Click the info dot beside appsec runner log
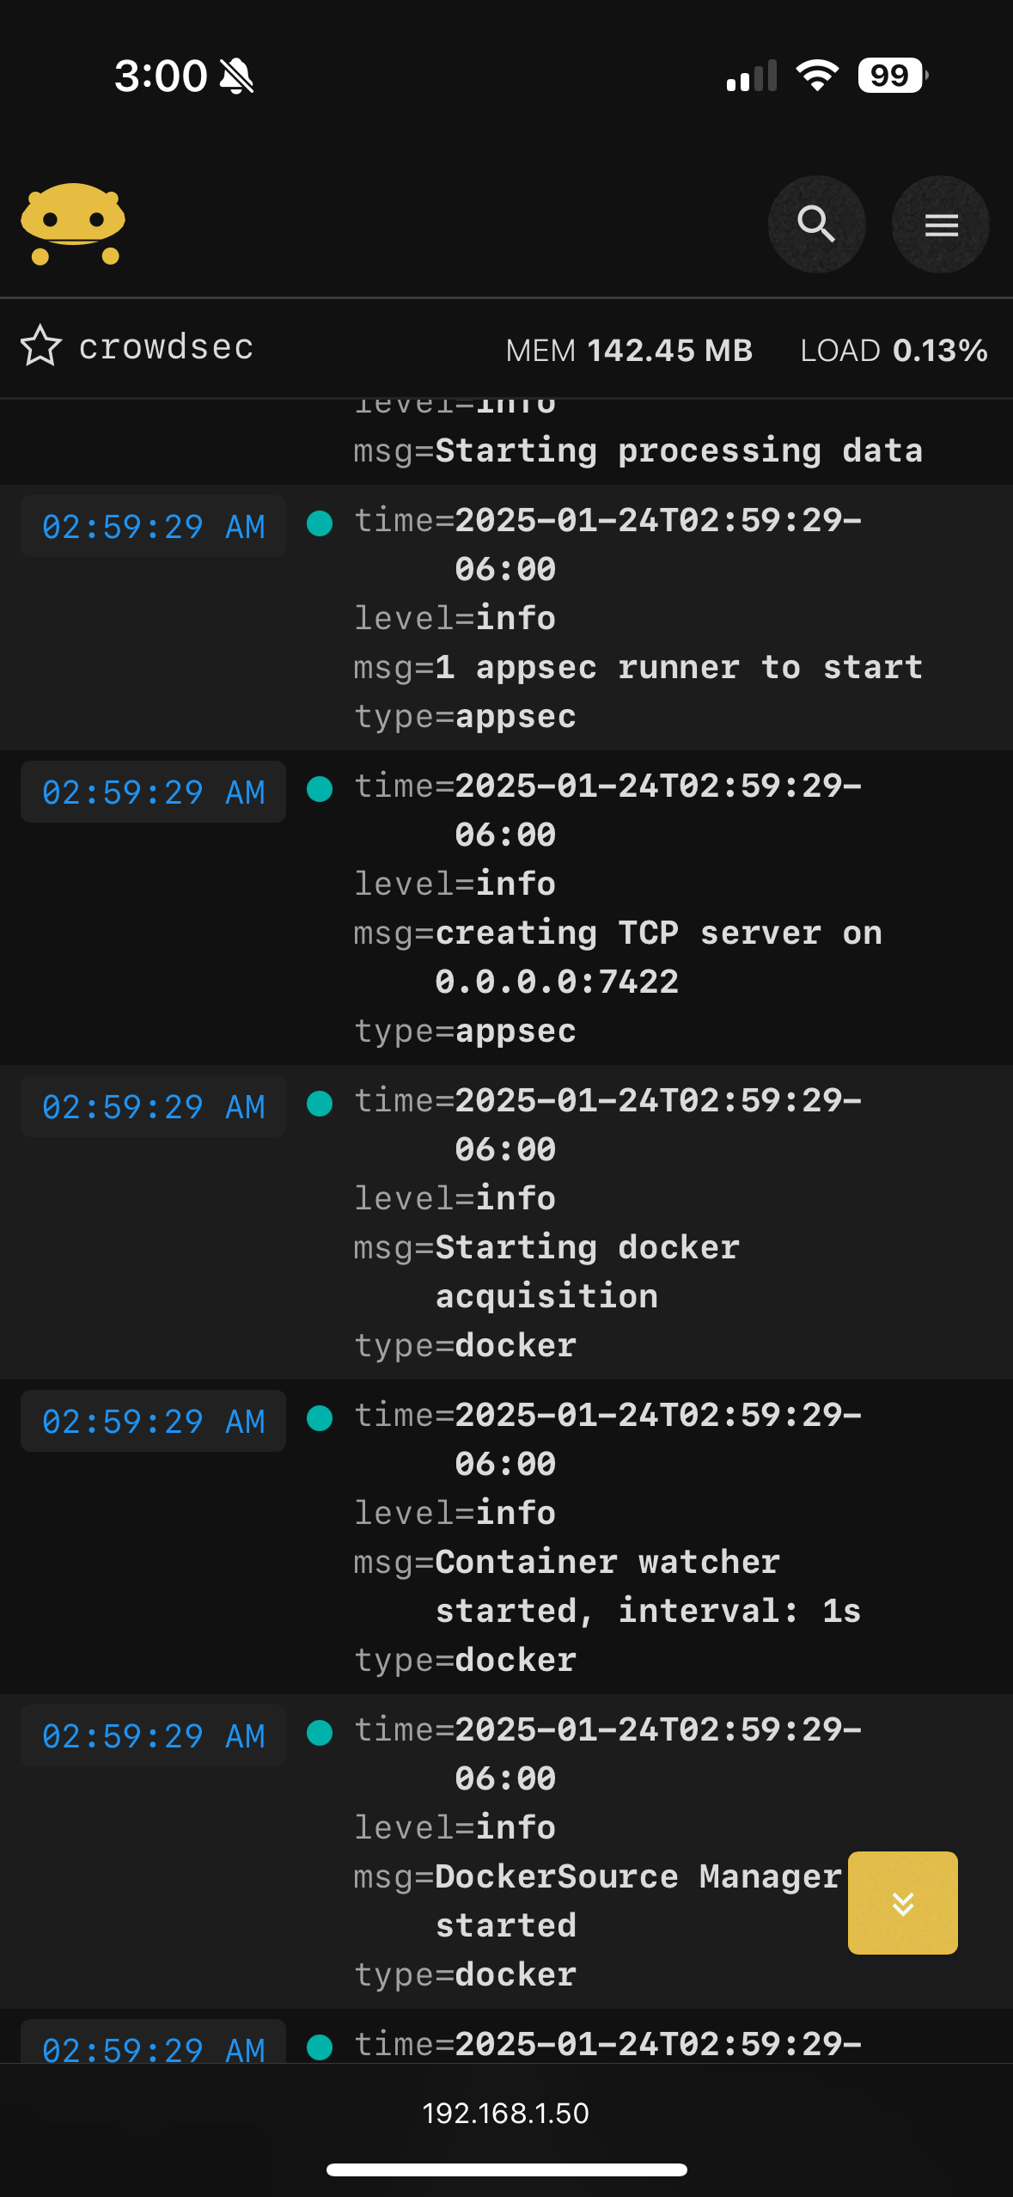Image resolution: width=1013 pixels, height=2197 pixels. (x=320, y=523)
